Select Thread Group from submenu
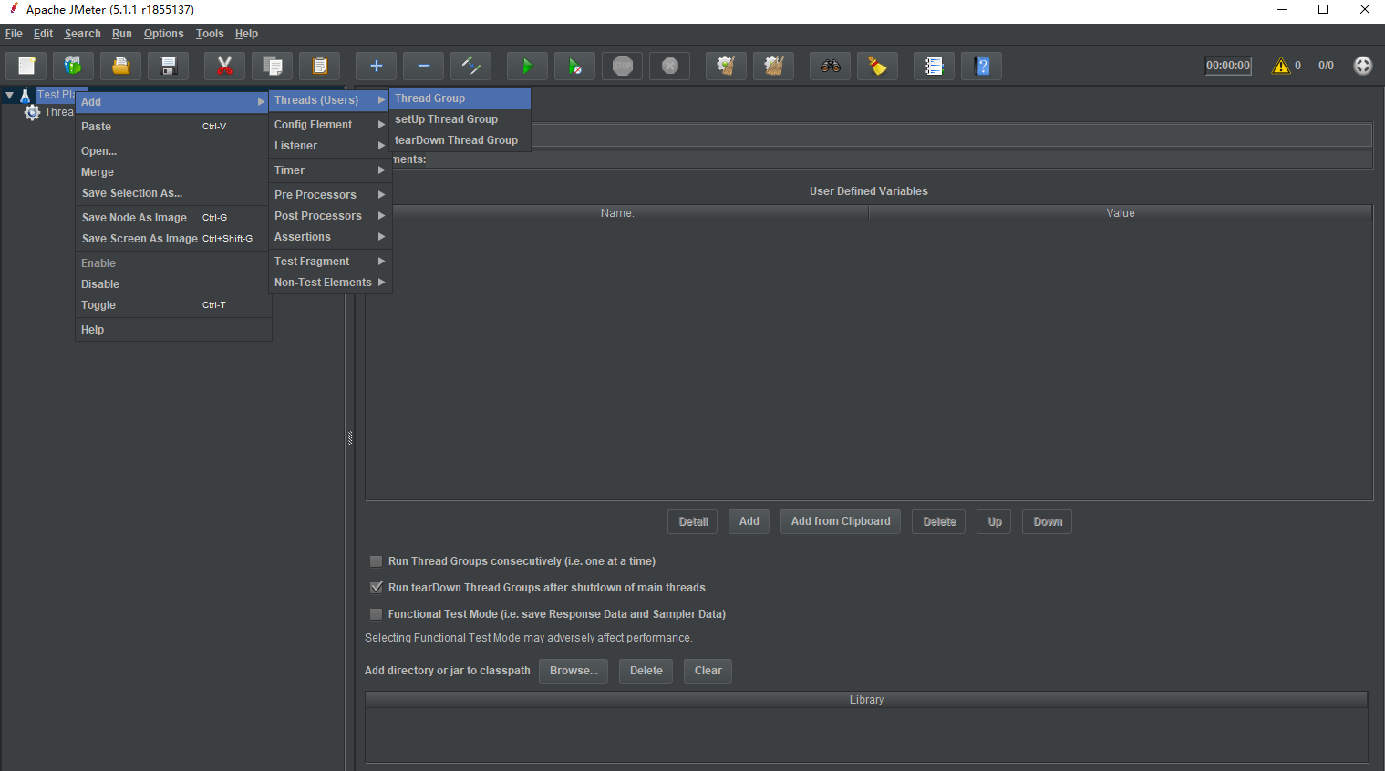This screenshot has width=1385, height=771. pos(460,98)
